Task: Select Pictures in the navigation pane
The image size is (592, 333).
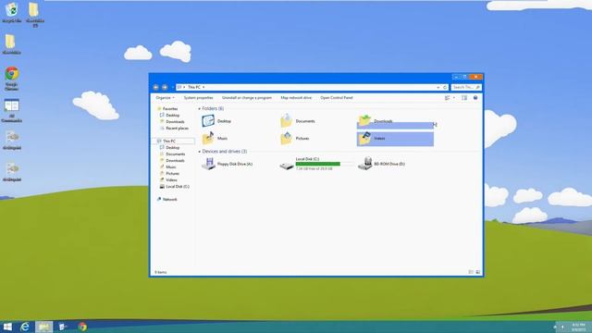Action: (x=169, y=173)
